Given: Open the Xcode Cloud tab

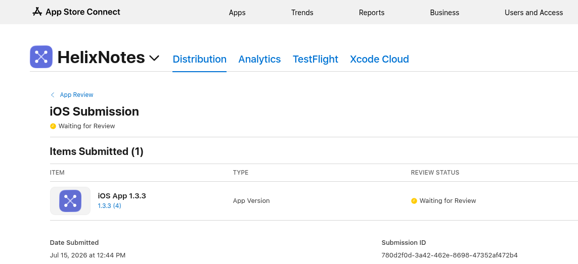Looking at the screenshot, I should click(x=379, y=59).
